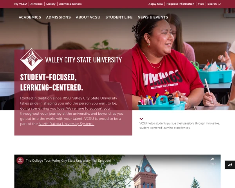
Task: Open the About VCSU menu
Action: tap(88, 17)
